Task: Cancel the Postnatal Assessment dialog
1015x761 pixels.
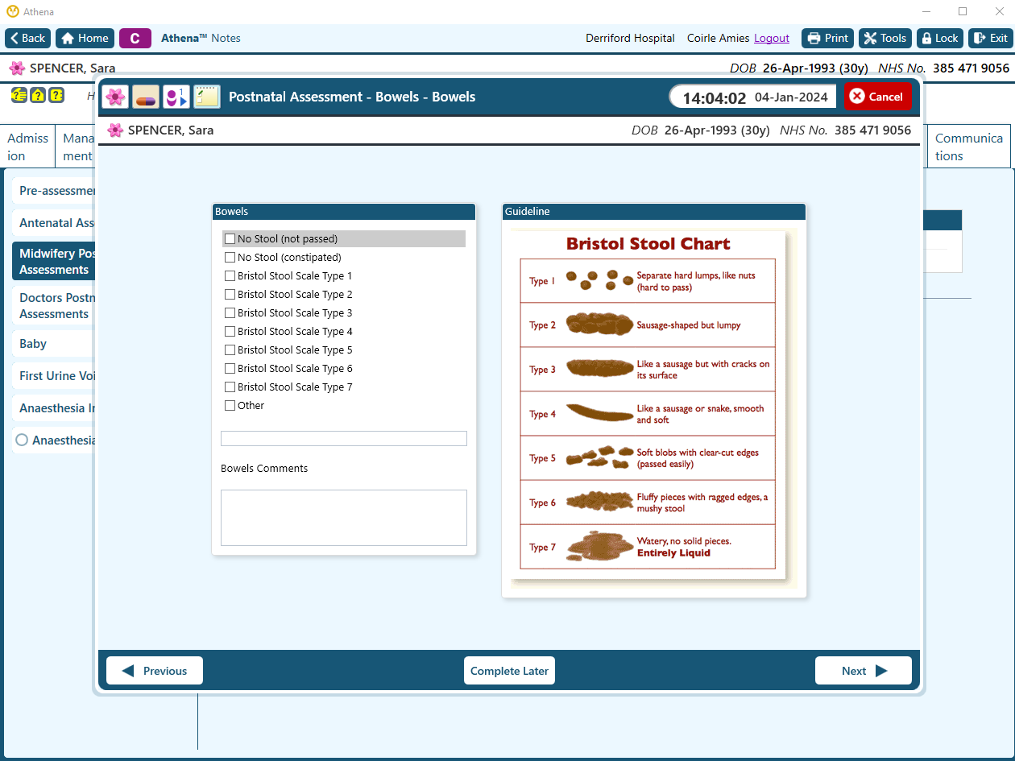Action: 878,97
